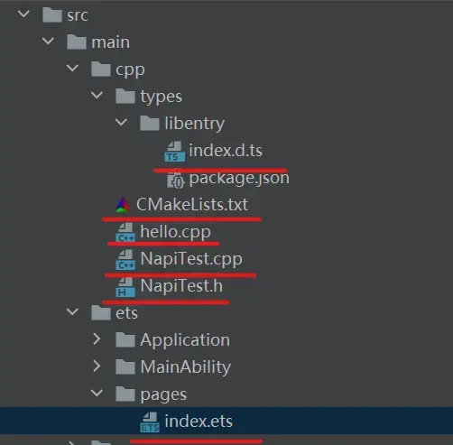453x445 pixels.
Task: Select the ets tree row label
Action: [126, 313]
